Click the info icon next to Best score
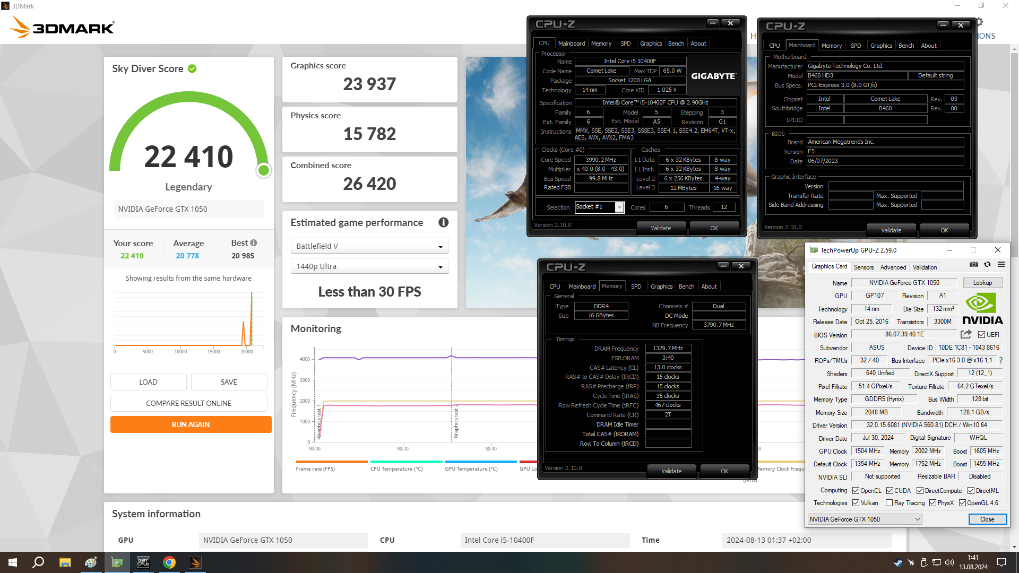Viewport: 1019px width, 573px height. [x=254, y=243]
